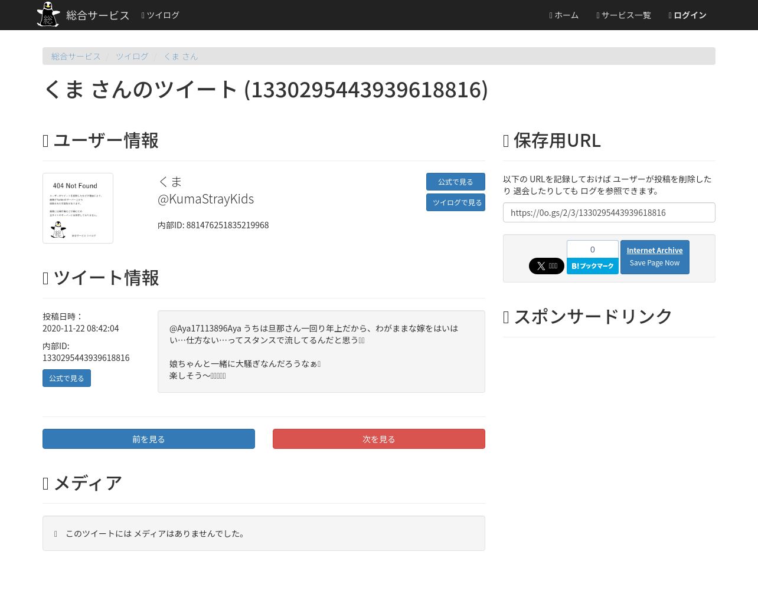Click the post date 2020-11-22 08:42:04
The width and height of the screenshot is (758, 604).
[81, 328]
